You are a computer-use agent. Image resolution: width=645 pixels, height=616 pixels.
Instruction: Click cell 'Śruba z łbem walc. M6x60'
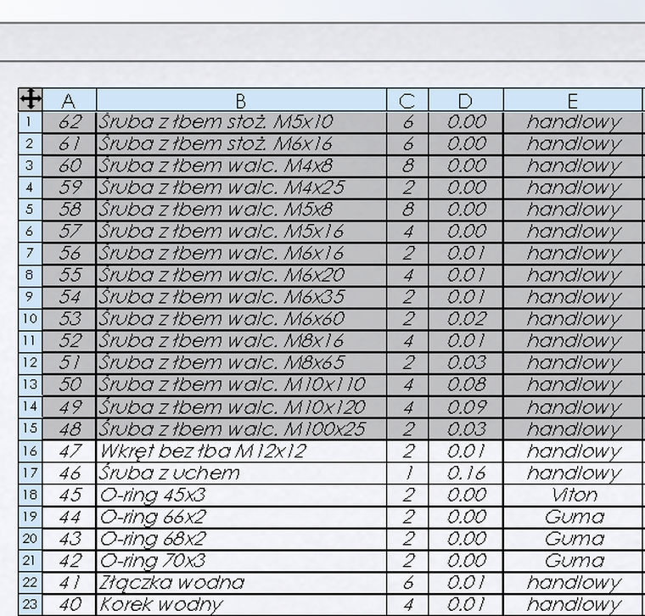point(242,319)
